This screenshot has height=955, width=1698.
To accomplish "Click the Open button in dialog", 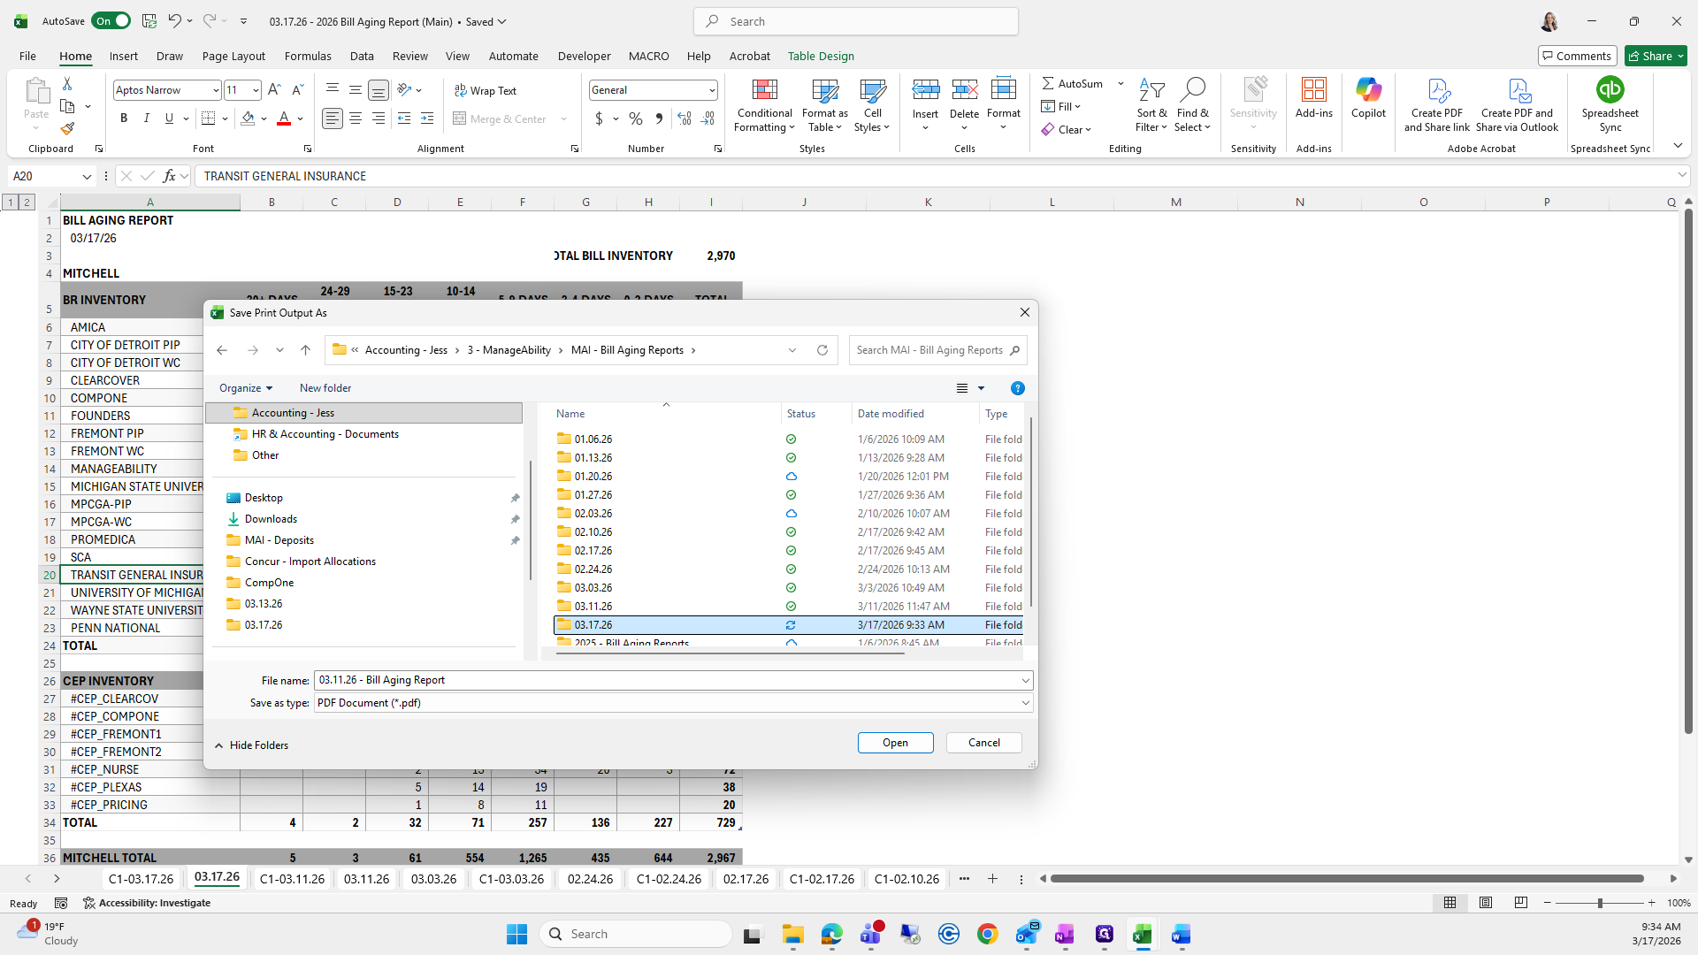I will [895, 743].
